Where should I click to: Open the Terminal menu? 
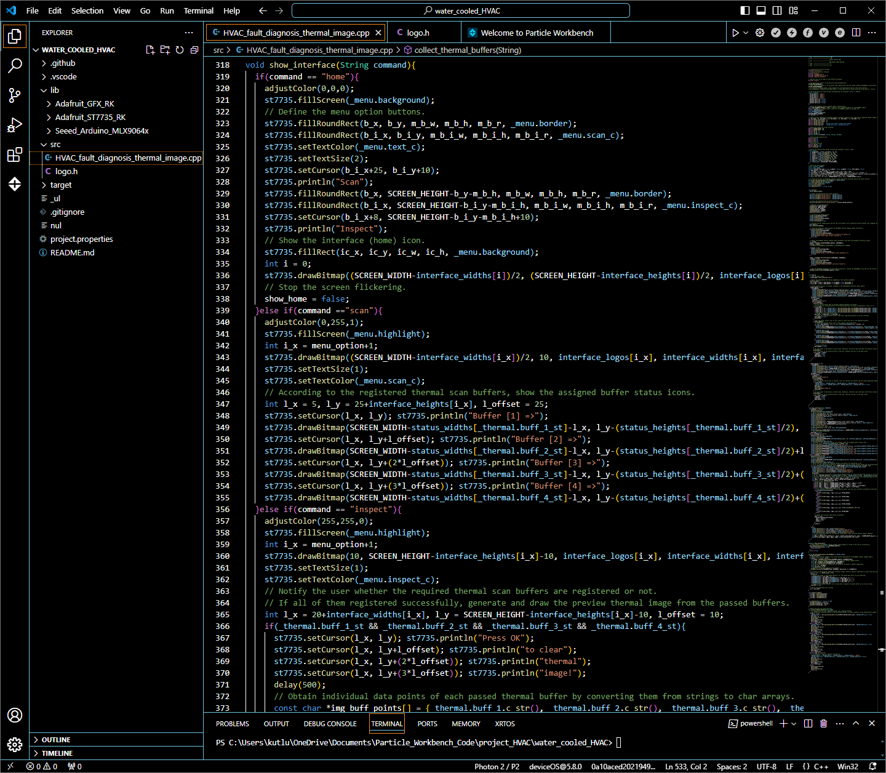click(198, 10)
